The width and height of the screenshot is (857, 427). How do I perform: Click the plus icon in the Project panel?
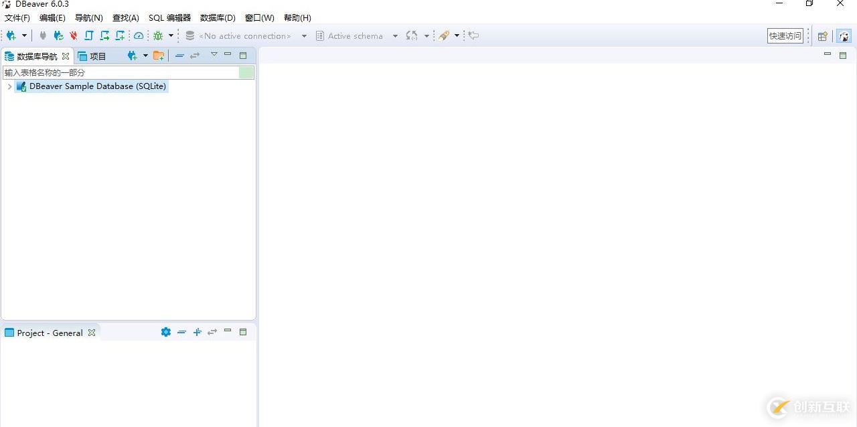click(198, 332)
